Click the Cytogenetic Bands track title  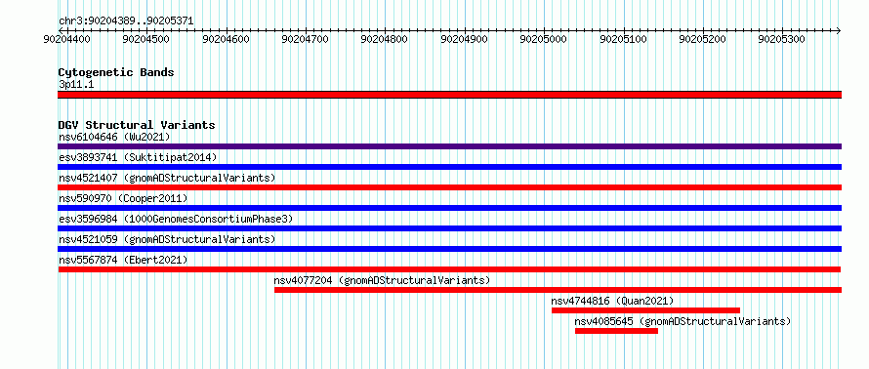[116, 72]
